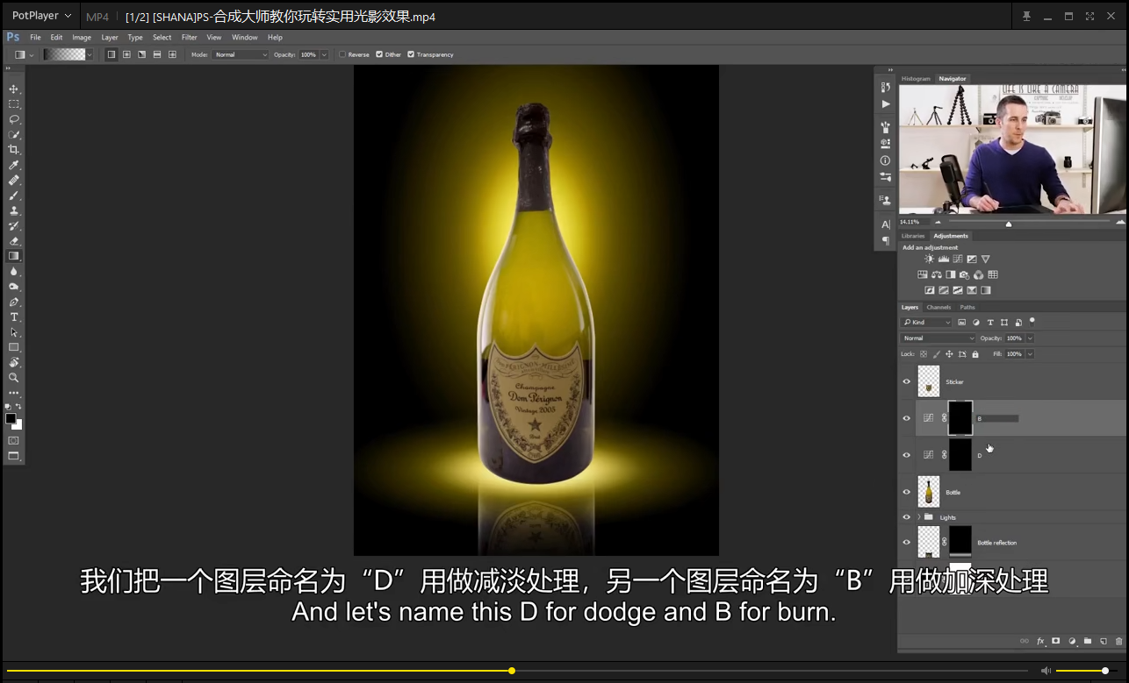Select the Blur tool
The image size is (1129, 683).
tap(14, 272)
